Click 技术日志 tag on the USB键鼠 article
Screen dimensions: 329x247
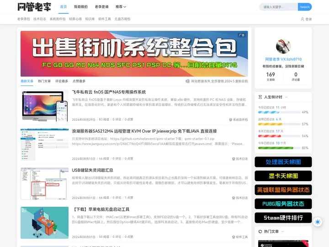(242, 198)
